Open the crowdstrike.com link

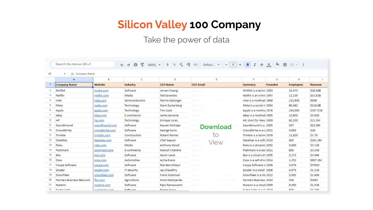tap(105, 130)
